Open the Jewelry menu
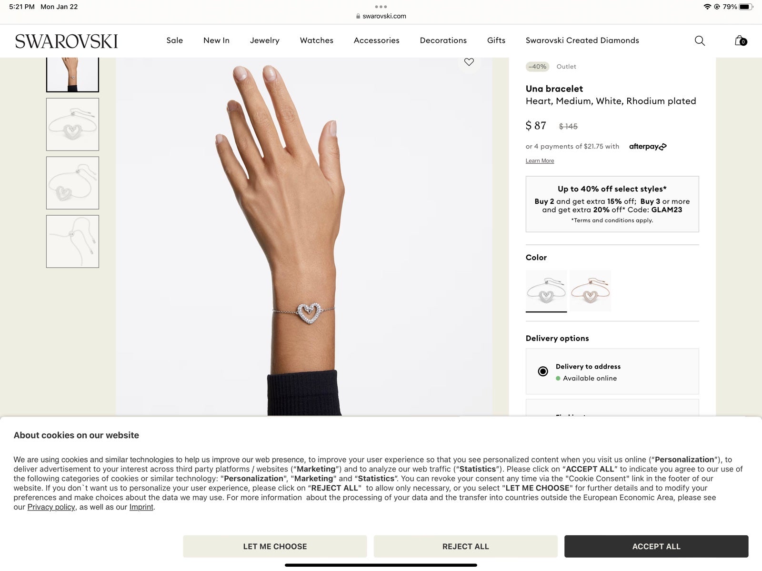 coord(265,40)
